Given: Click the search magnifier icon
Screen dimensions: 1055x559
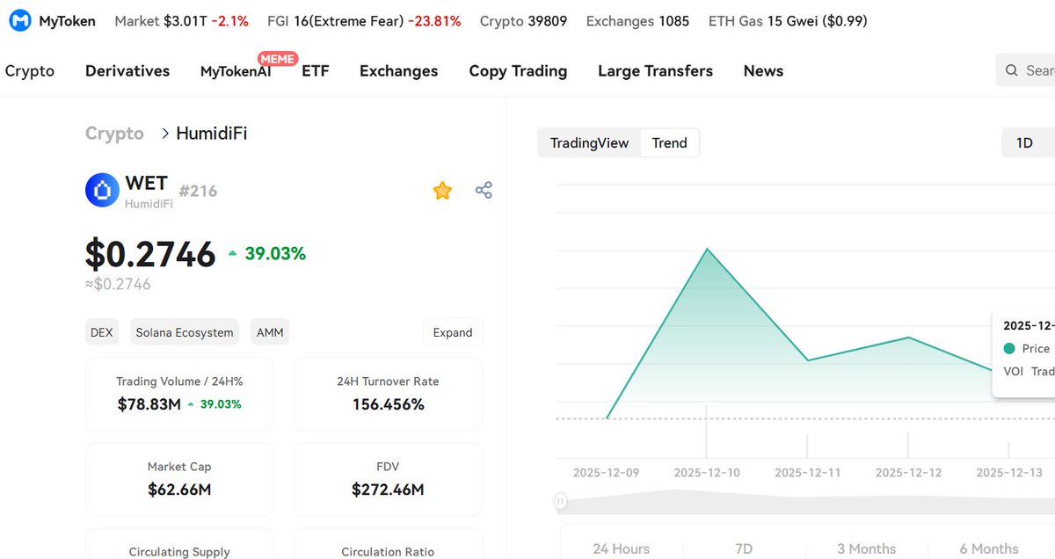Looking at the screenshot, I should click(1013, 70).
